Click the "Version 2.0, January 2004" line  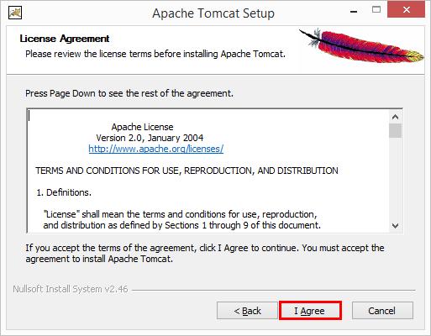pyautogui.click(x=150, y=138)
